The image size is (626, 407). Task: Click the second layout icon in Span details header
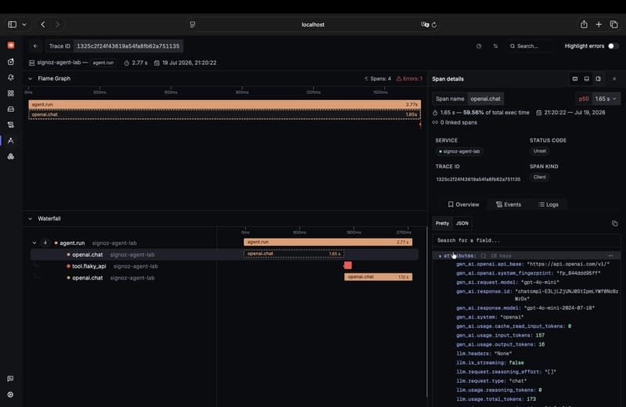tap(586, 79)
